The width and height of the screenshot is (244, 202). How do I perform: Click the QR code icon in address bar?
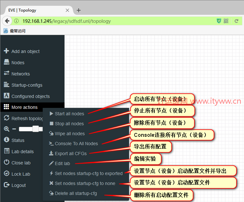(226, 21)
